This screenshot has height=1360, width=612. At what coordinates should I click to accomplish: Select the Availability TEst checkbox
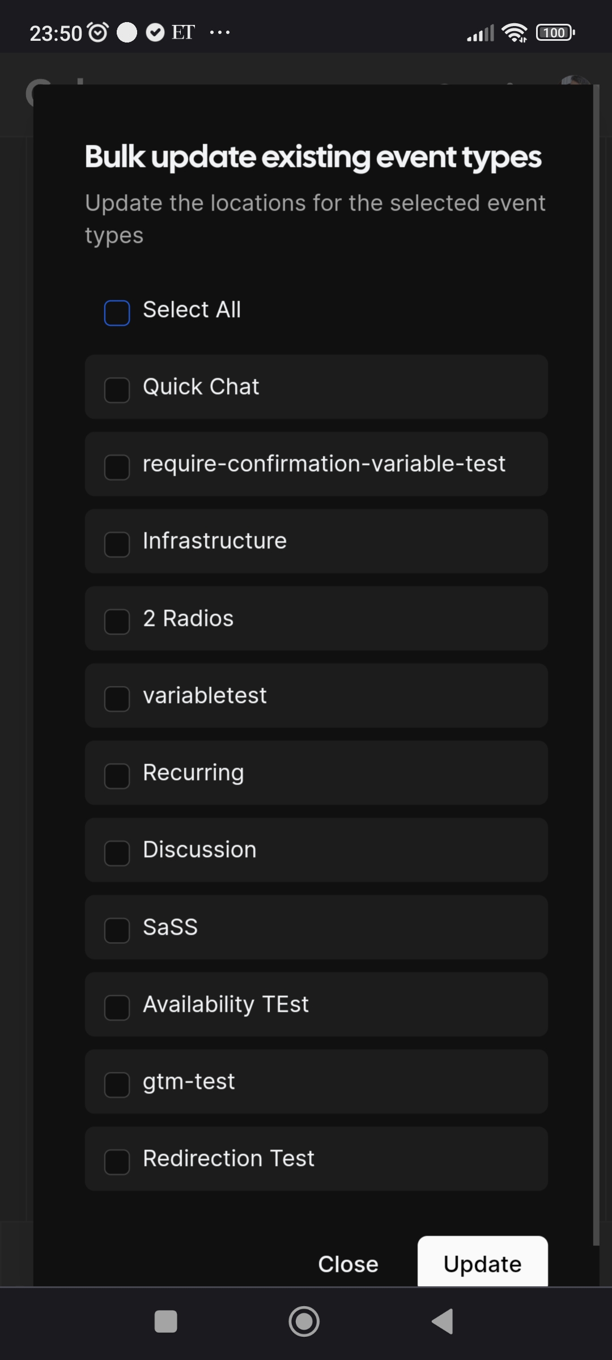click(x=116, y=1008)
